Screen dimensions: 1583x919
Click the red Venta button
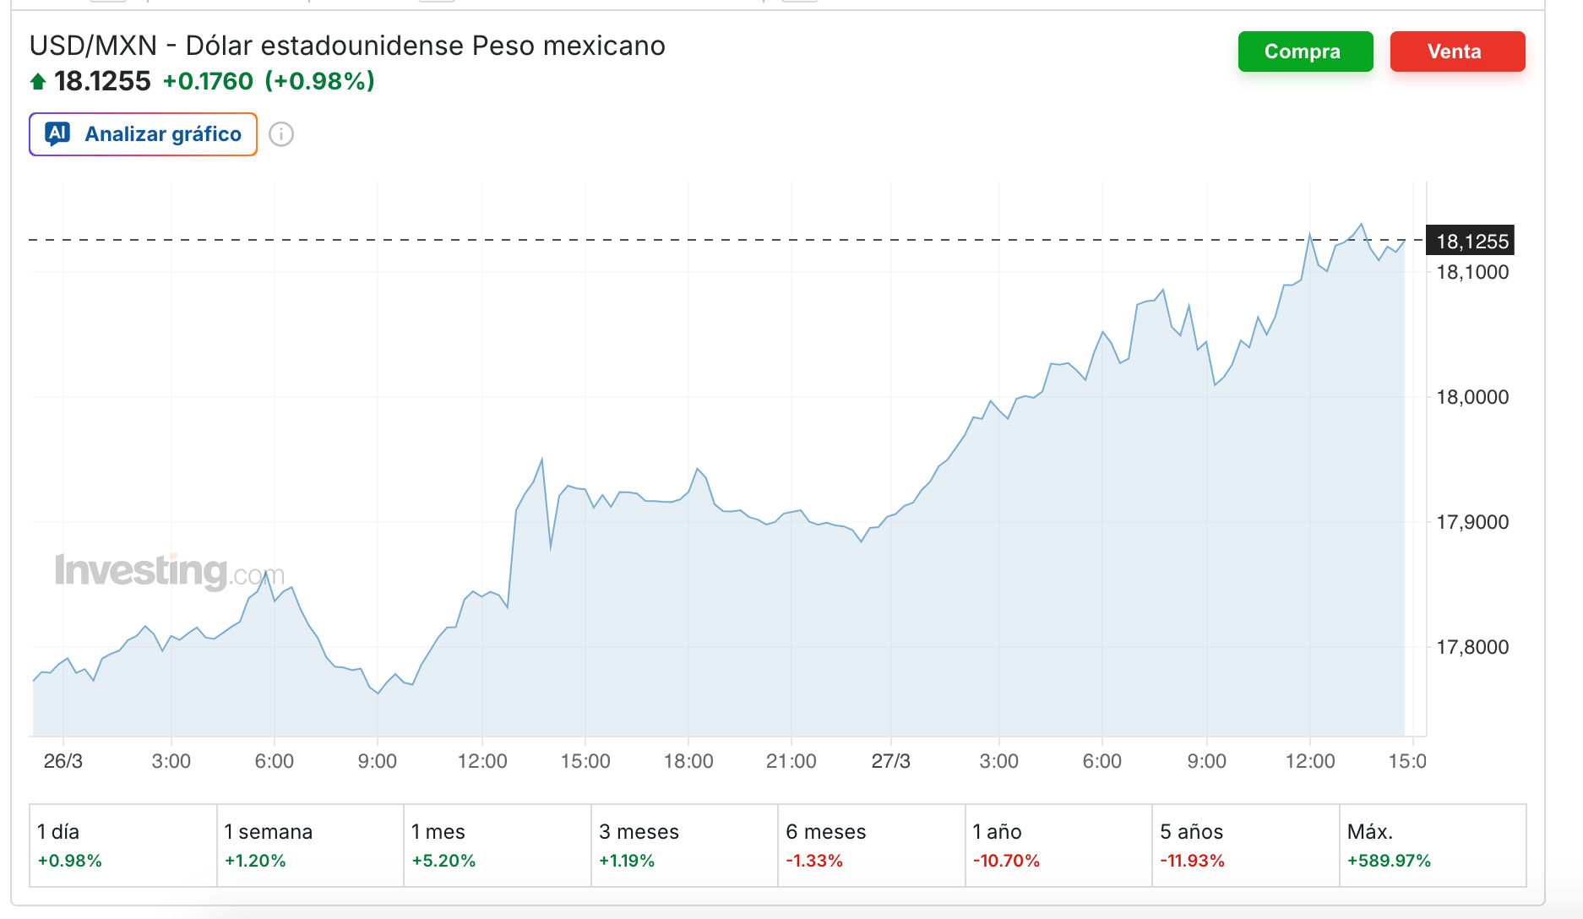click(1456, 52)
